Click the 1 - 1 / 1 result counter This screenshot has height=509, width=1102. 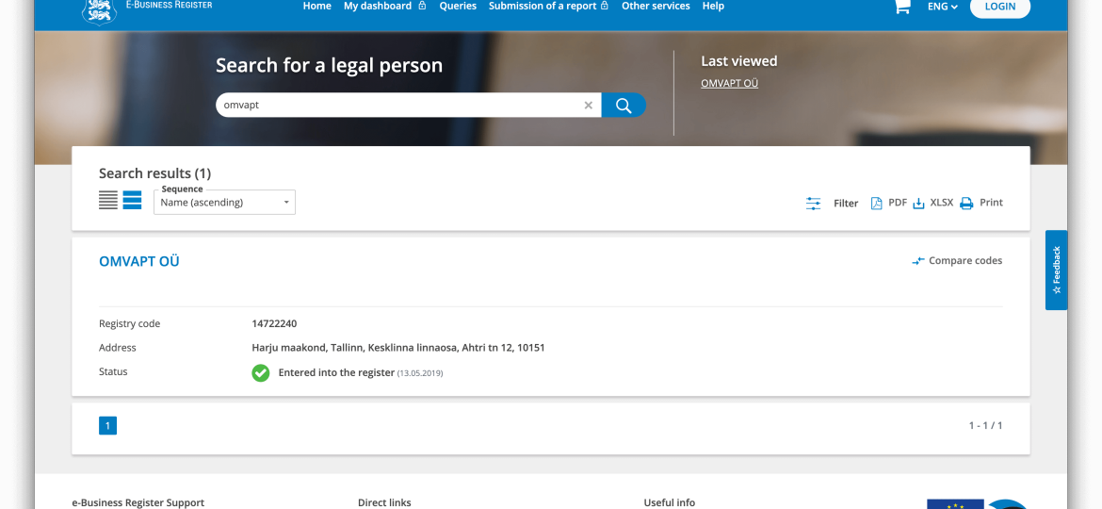coord(985,425)
